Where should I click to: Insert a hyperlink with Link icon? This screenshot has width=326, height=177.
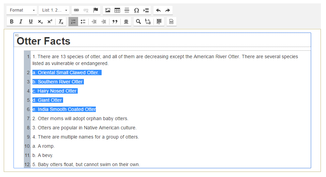[x=76, y=10]
